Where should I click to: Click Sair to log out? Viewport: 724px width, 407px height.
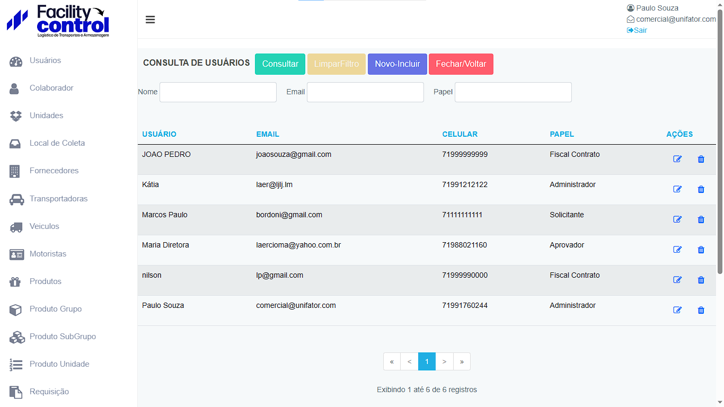pos(640,30)
